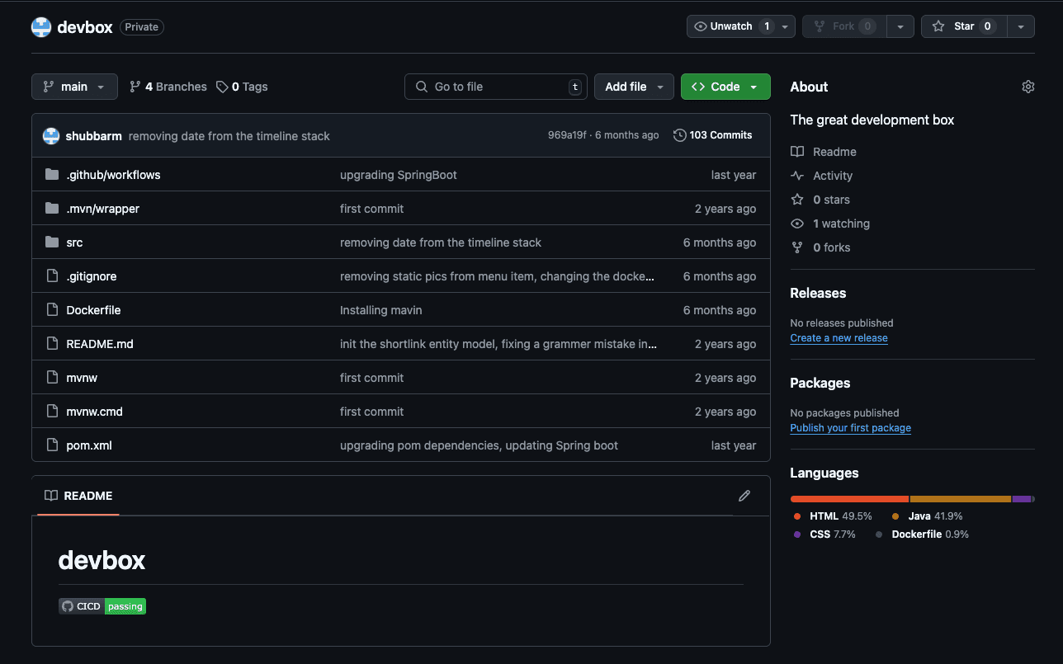
Task: Click the mvnw.cmd file icon
Action: pos(52,412)
